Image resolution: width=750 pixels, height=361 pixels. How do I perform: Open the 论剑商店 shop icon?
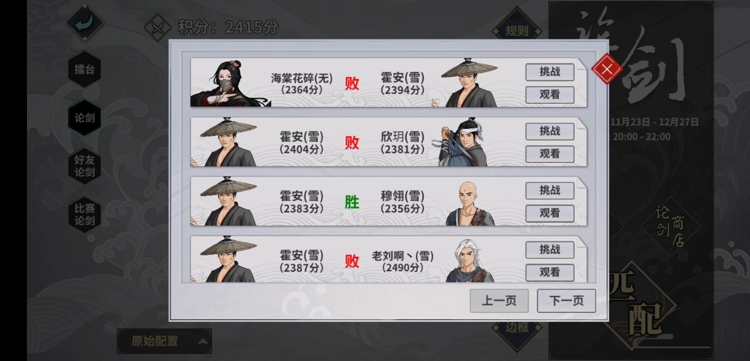coord(670,226)
